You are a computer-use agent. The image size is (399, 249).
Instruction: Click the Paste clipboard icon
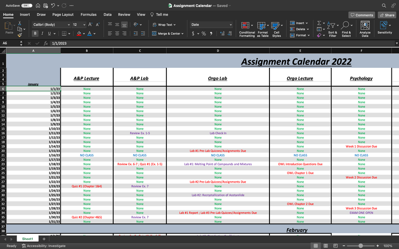pyautogui.click(x=9, y=28)
